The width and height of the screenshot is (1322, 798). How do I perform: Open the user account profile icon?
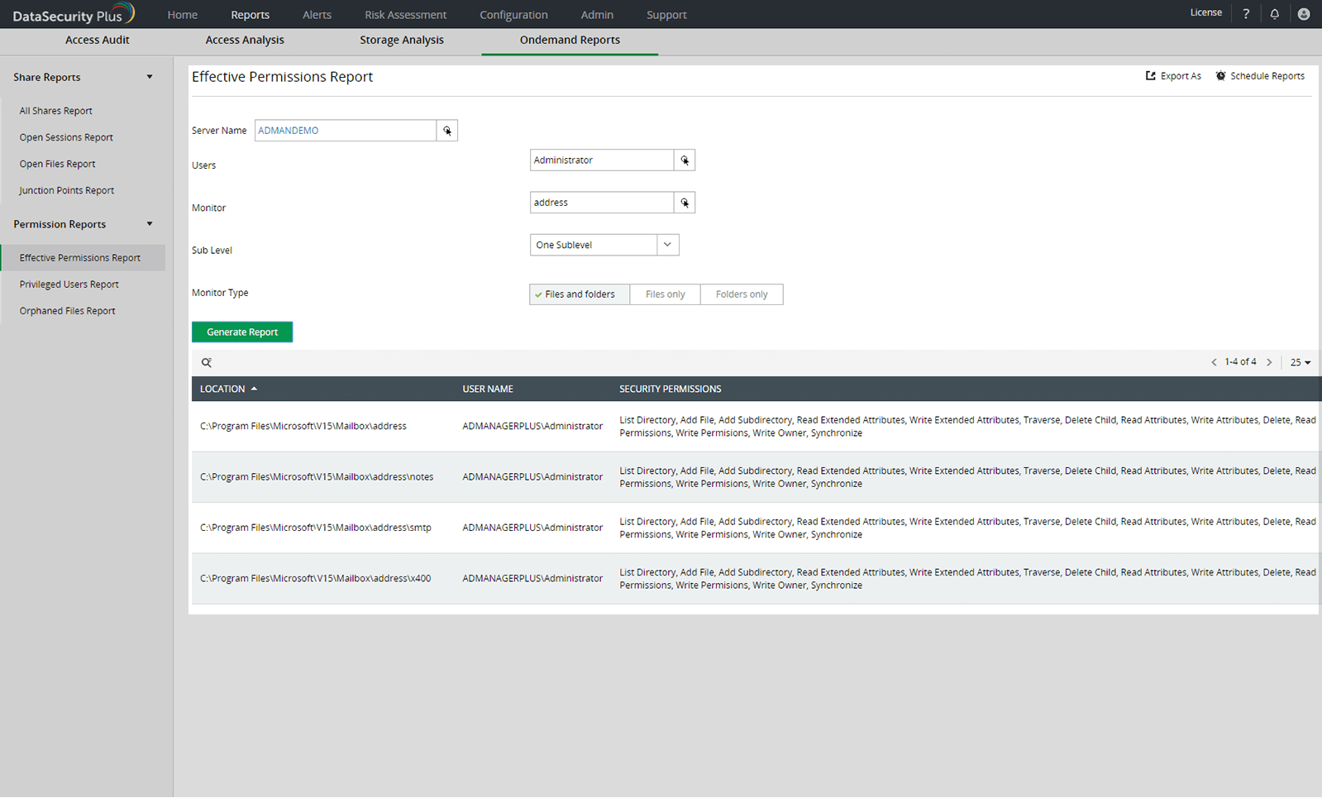pos(1304,14)
